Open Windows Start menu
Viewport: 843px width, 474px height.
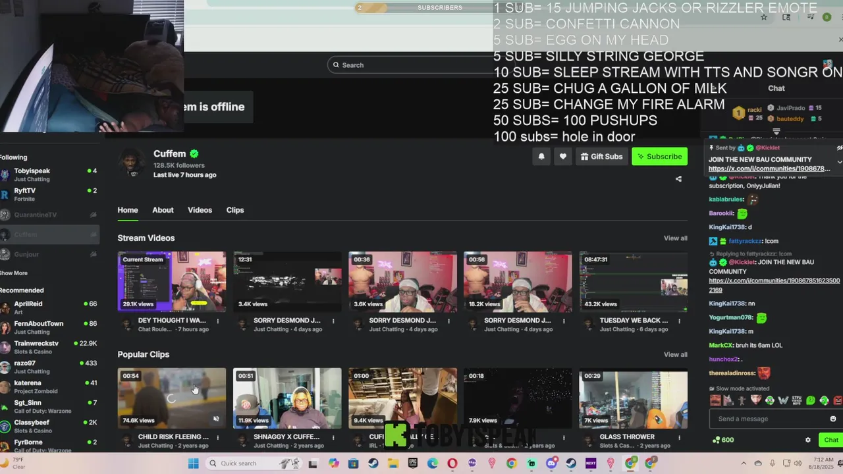(x=193, y=463)
